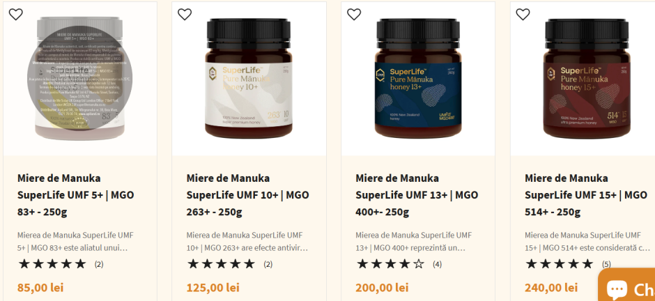
Task: Favorite the UMF 13+ honey with heart
Action: tap(354, 14)
